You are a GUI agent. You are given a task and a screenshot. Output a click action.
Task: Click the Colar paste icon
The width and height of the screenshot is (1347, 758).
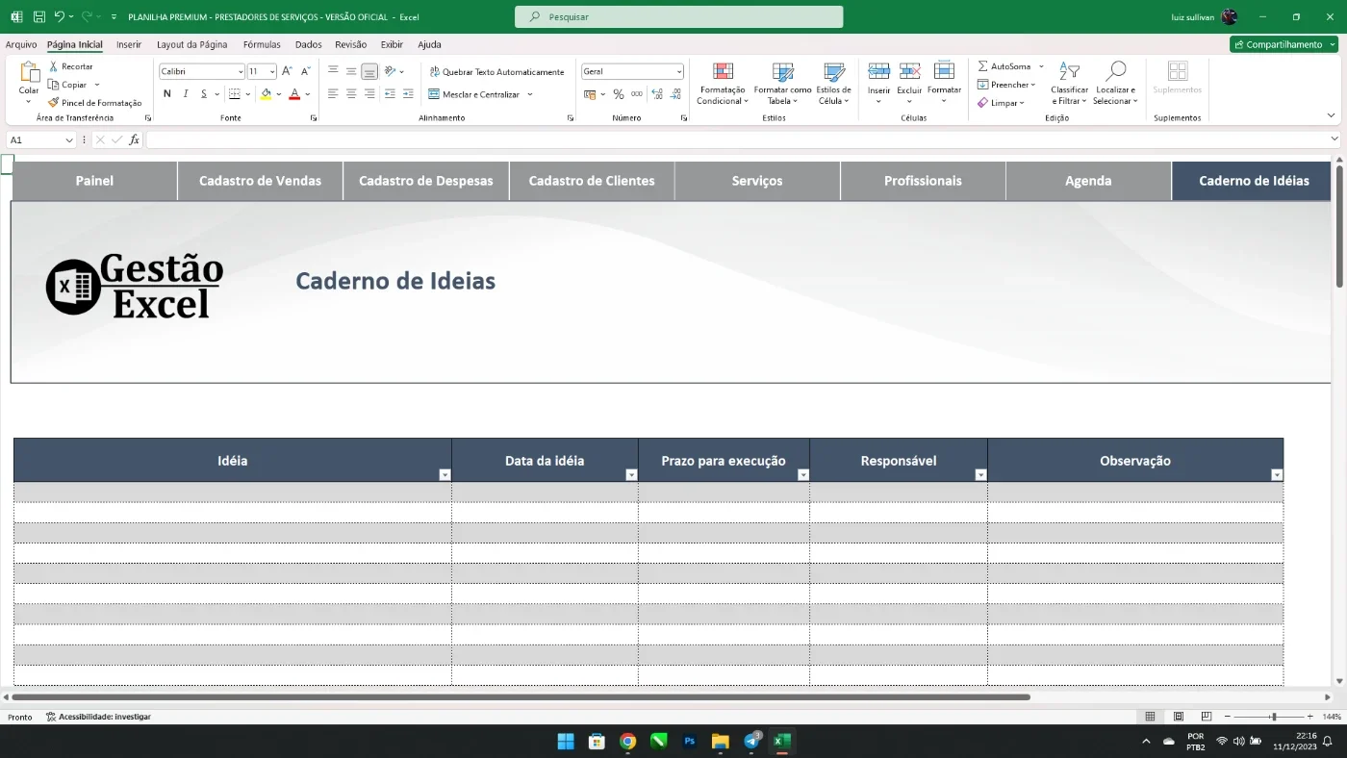point(30,73)
